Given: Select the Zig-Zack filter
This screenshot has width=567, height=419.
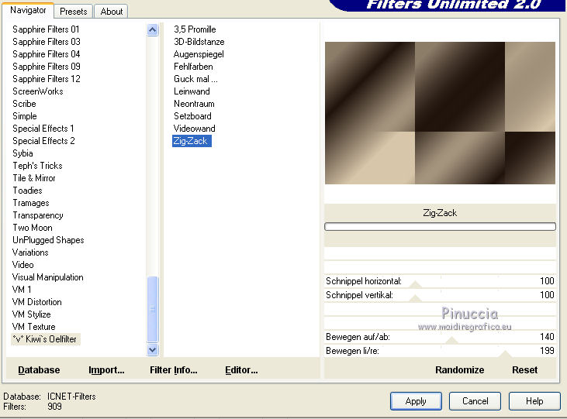Looking at the screenshot, I should 192,141.
